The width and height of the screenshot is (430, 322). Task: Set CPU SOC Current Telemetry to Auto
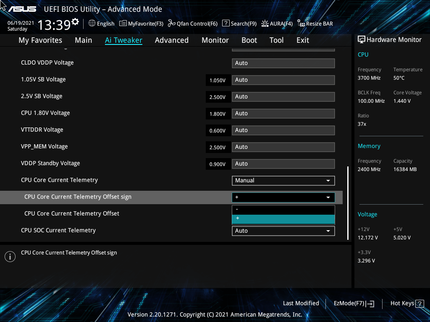(x=283, y=231)
